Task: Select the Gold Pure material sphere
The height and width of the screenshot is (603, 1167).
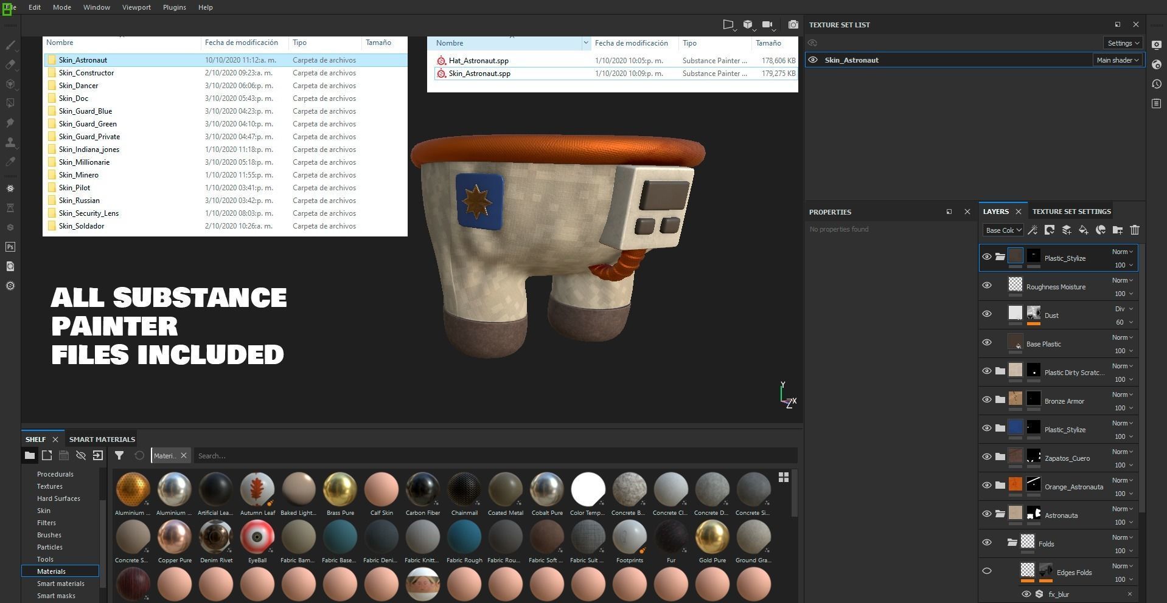Action: click(712, 537)
